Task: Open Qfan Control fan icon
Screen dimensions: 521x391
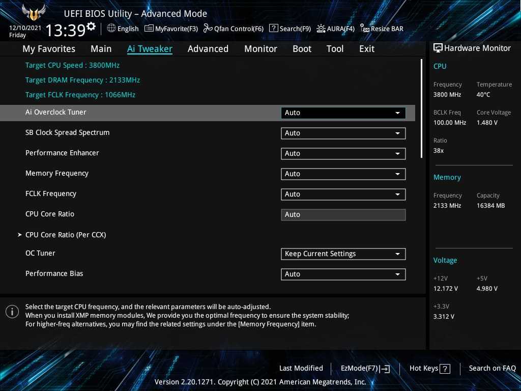Action: coord(208,29)
